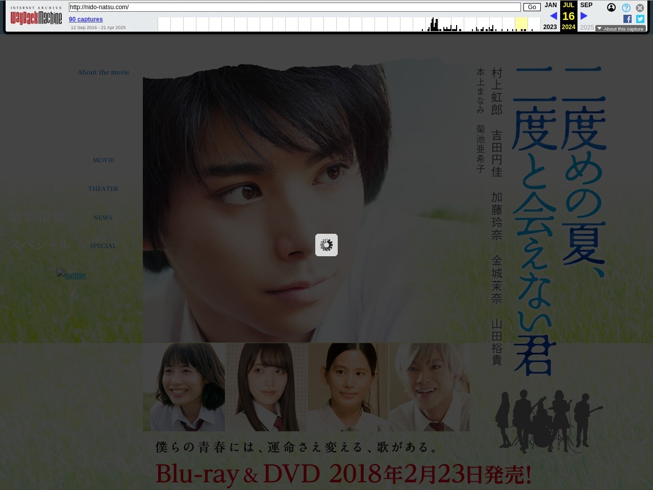
Task: Click the white-haired boy photo
Action: point(430,387)
